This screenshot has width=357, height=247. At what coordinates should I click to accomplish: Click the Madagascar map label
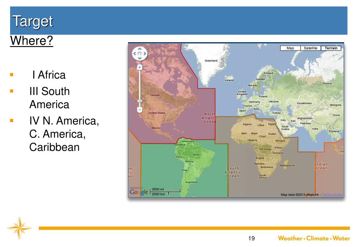[287, 165]
